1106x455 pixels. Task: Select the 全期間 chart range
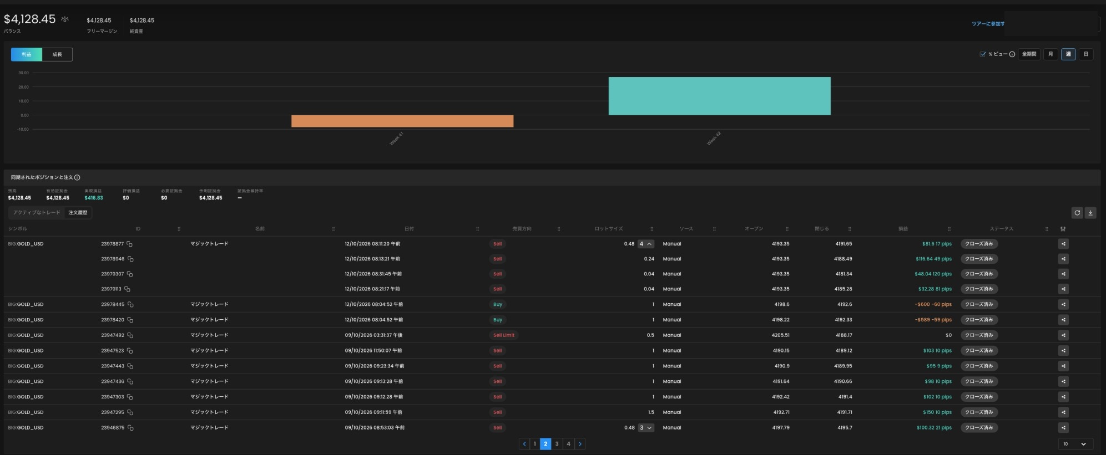pos(1029,54)
